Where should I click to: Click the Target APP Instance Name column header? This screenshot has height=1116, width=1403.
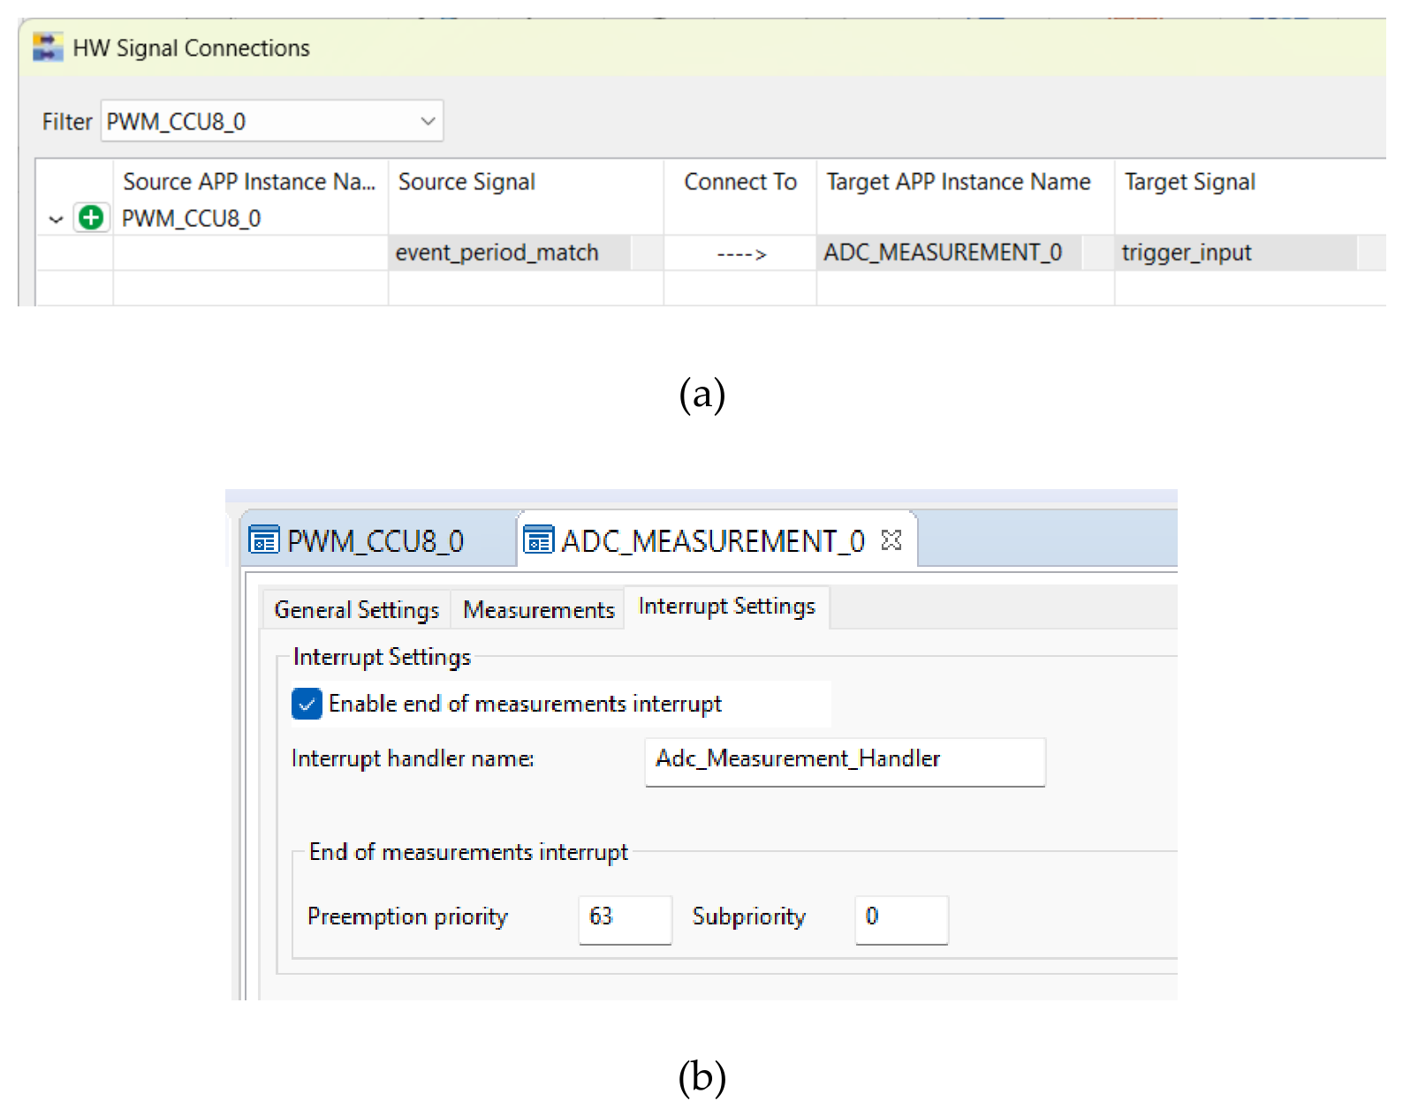click(x=965, y=182)
